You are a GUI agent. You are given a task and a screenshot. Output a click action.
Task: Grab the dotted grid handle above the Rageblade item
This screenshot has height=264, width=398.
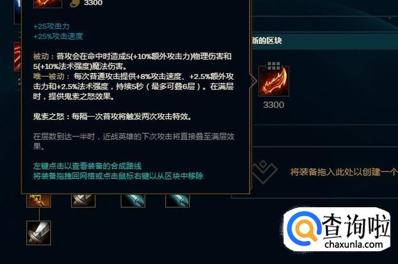pos(273,66)
